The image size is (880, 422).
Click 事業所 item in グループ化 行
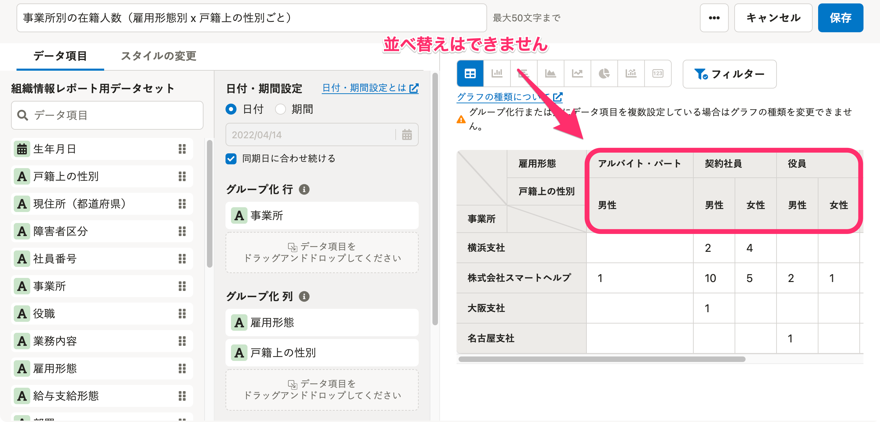(322, 215)
